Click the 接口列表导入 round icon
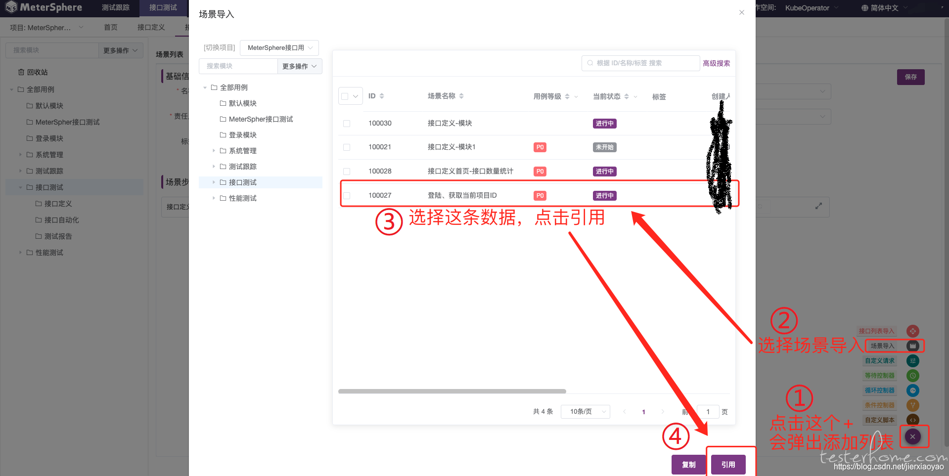This screenshot has width=949, height=476. [912, 331]
